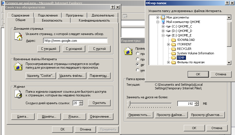Image resolution: width=235 pixels, height=135 pixels.
Task: Increase the disk space МБ spinner value
Action: coord(196,102)
